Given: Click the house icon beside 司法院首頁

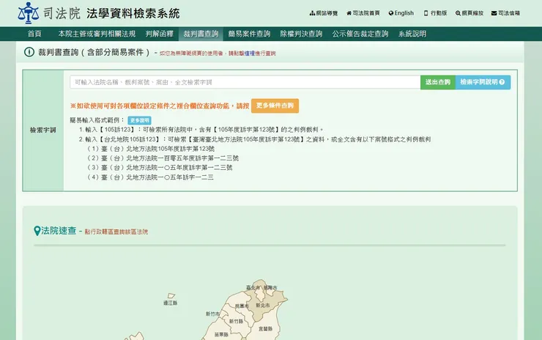Looking at the screenshot, I should click(349, 13).
